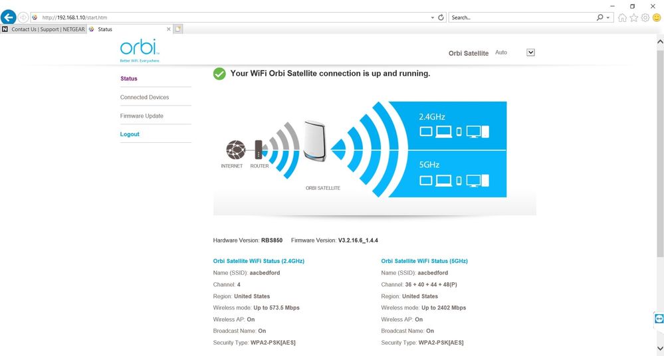Click the refresh page icon
This screenshot has width=664, height=356.
[x=441, y=17]
